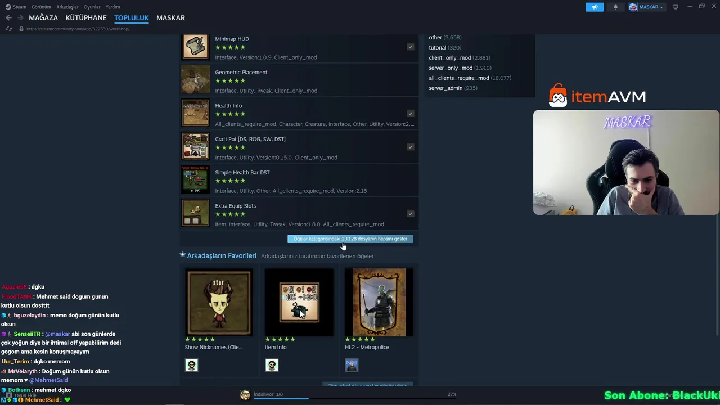Open the Show Nicknames mod thumbnail
The width and height of the screenshot is (720, 405).
point(219,302)
